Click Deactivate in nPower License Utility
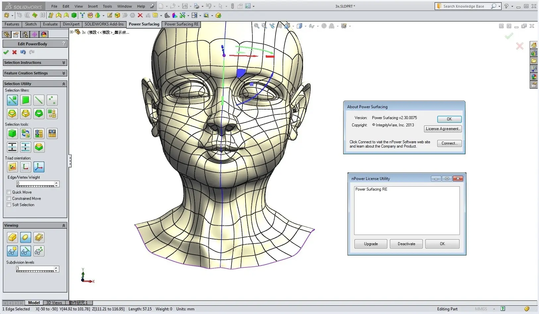Viewport: 539px width, 314px height. [406, 244]
